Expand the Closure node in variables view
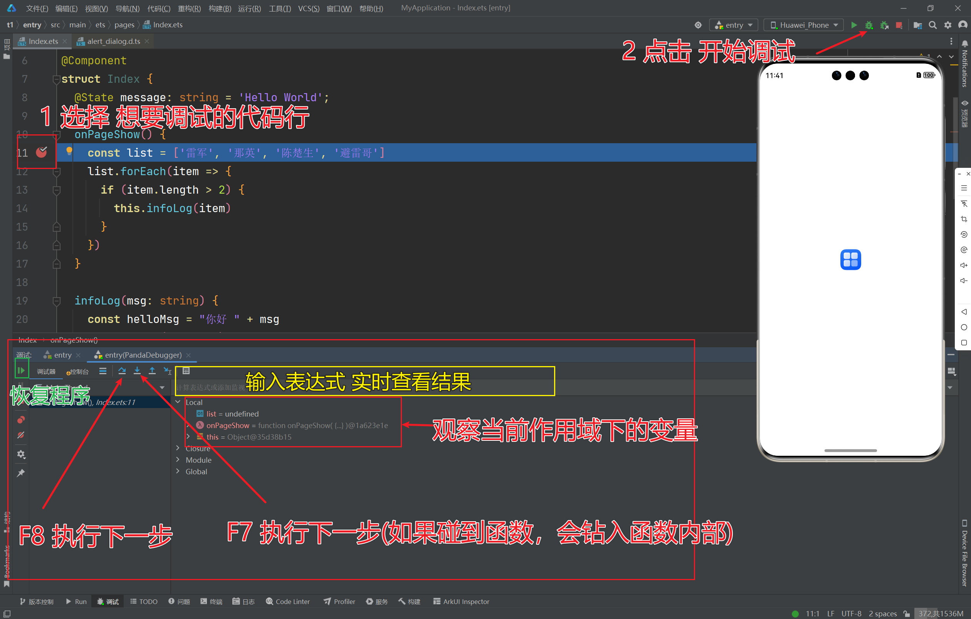The height and width of the screenshot is (619, 971). pos(177,448)
